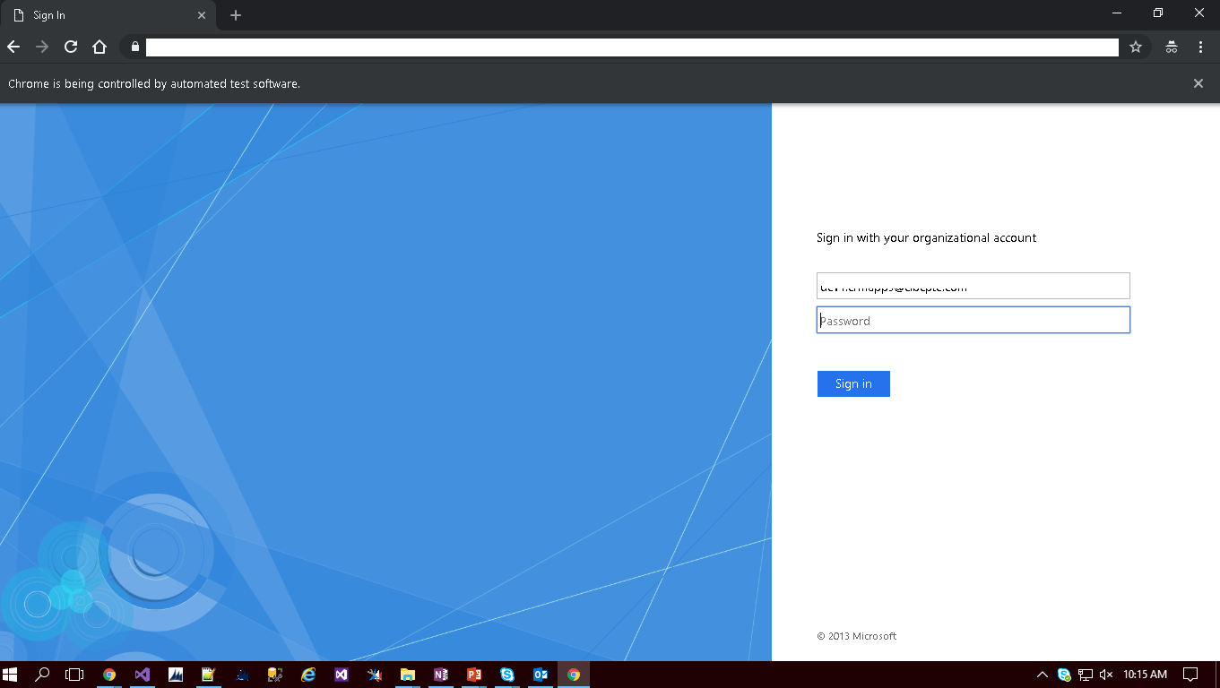Open Skype from the taskbar

pyautogui.click(x=506, y=675)
